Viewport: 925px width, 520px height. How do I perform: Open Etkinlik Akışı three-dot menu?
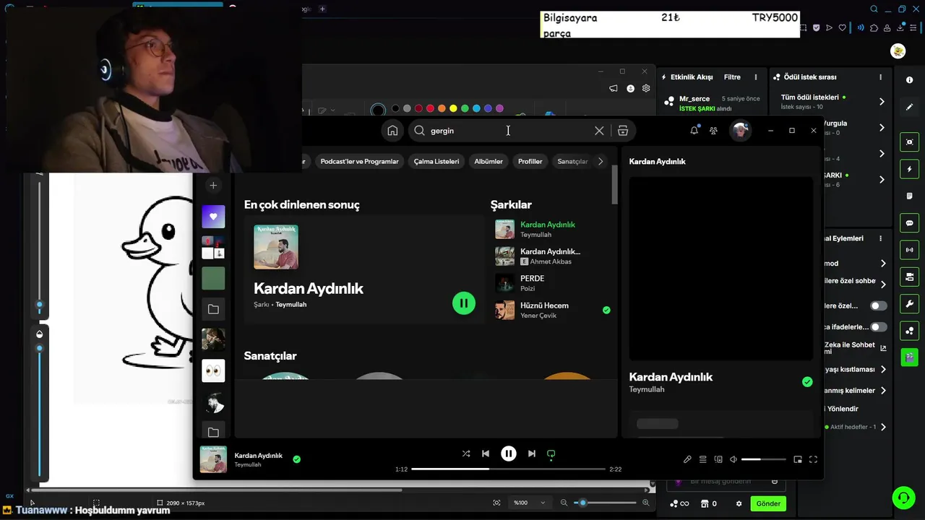pyautogui.click(x=756, y=77)
